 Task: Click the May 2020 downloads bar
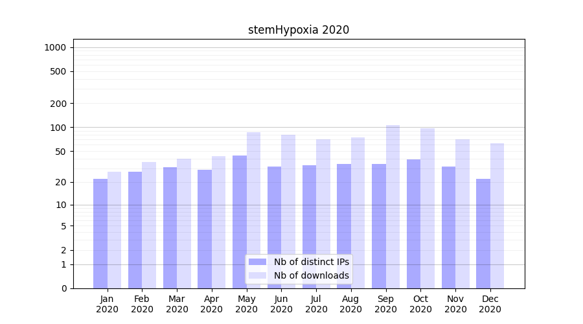(x=253, y=210)
